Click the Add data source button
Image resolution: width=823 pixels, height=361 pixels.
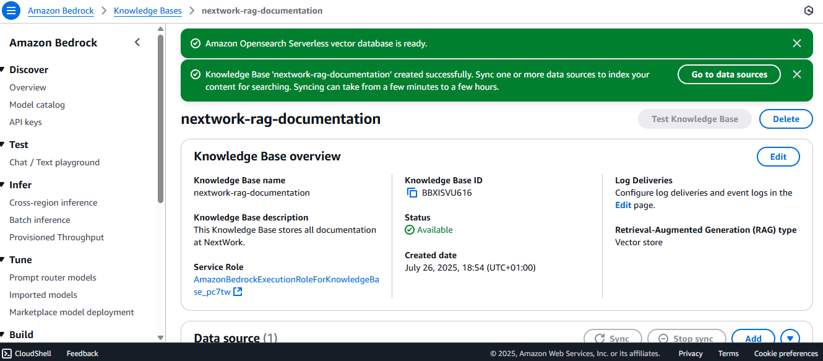coord(753,338)
